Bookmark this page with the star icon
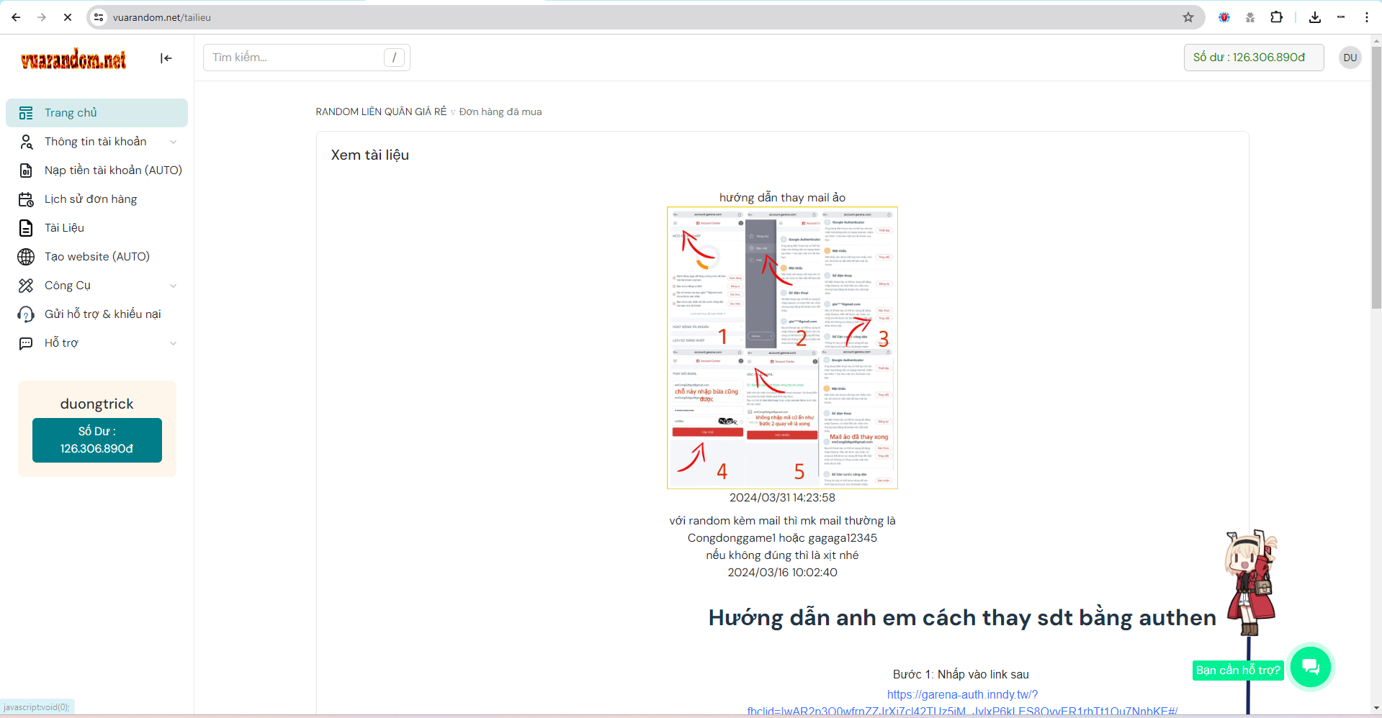 click(1188, 17)
